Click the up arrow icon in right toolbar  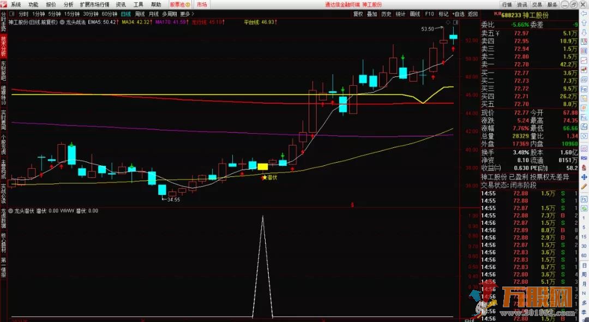pos(584,23)
